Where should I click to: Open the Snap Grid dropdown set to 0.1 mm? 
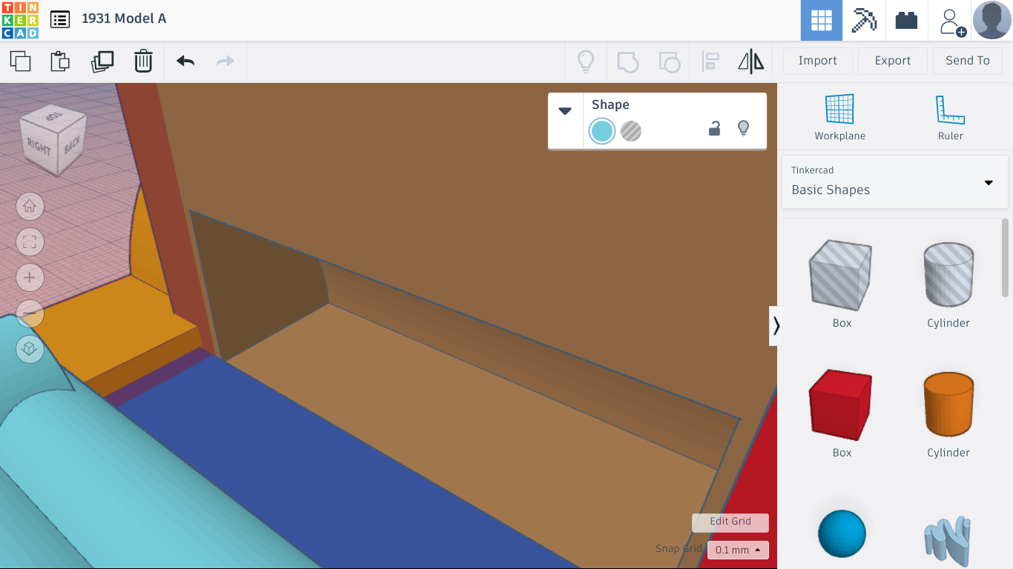pos(736,550)
